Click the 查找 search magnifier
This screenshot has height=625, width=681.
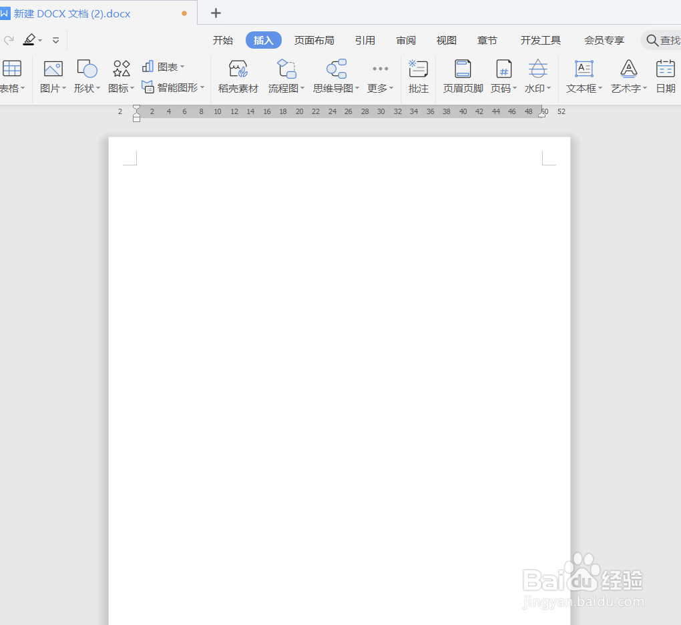[652, 41]
